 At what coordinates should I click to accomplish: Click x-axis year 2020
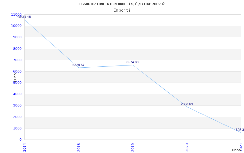point(187,147)
